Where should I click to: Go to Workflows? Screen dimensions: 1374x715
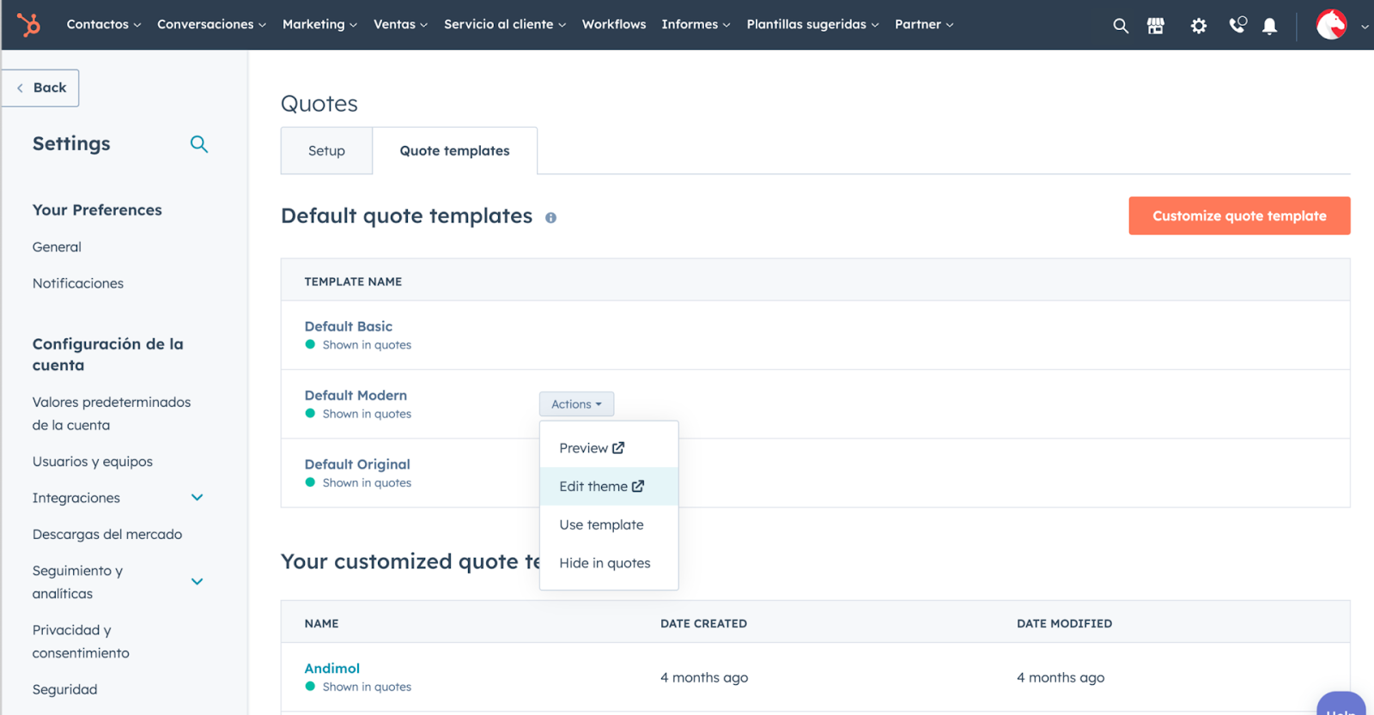click(x=614, y=25)
